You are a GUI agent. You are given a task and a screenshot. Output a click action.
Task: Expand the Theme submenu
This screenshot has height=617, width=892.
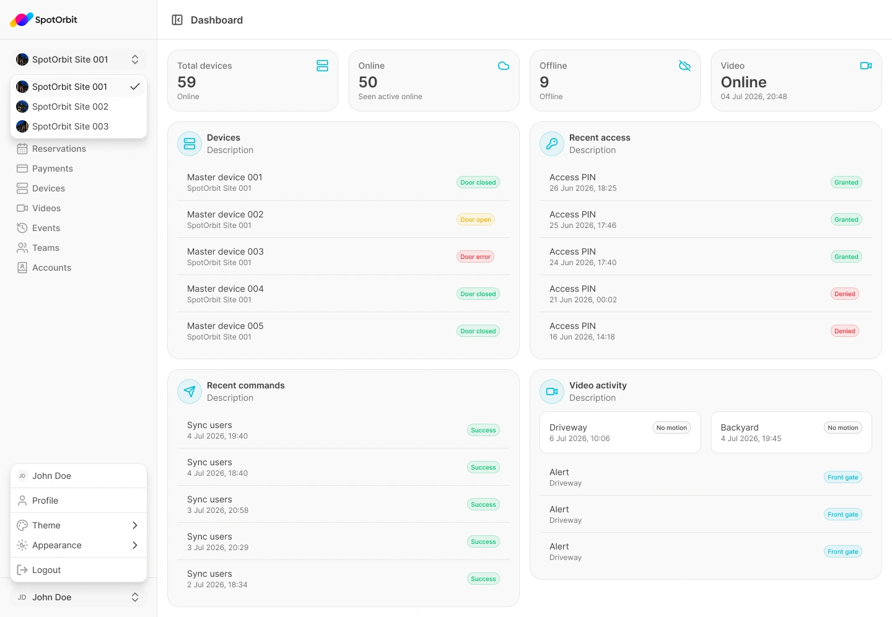(x=79, y=525)
